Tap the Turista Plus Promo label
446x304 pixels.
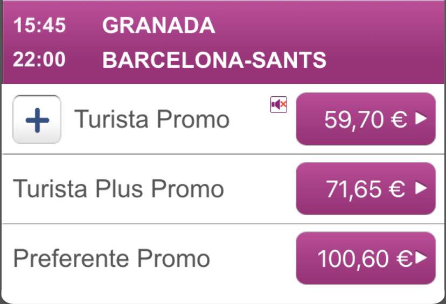click(119, 189)
